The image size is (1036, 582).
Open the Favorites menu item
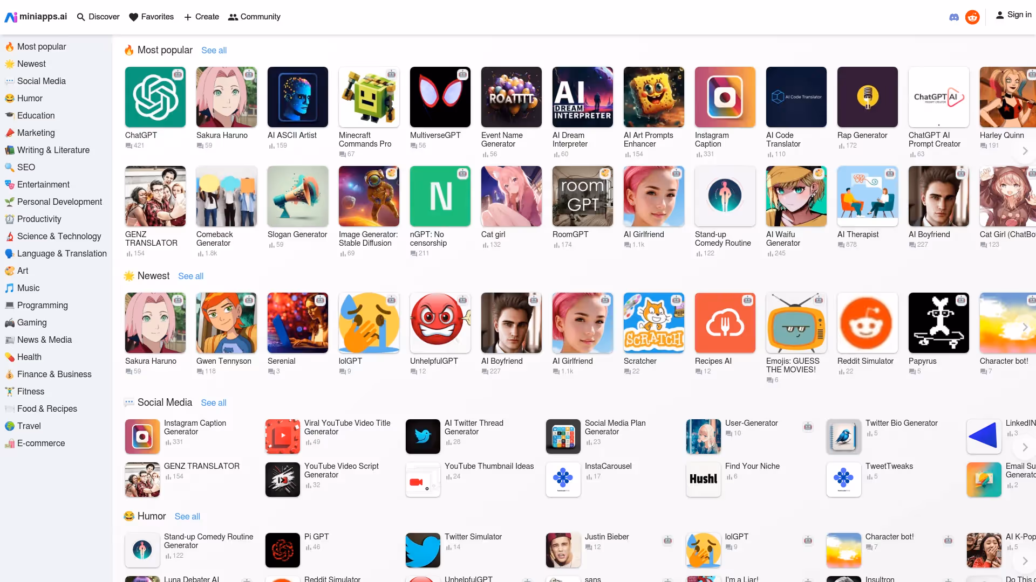(152, 17)
